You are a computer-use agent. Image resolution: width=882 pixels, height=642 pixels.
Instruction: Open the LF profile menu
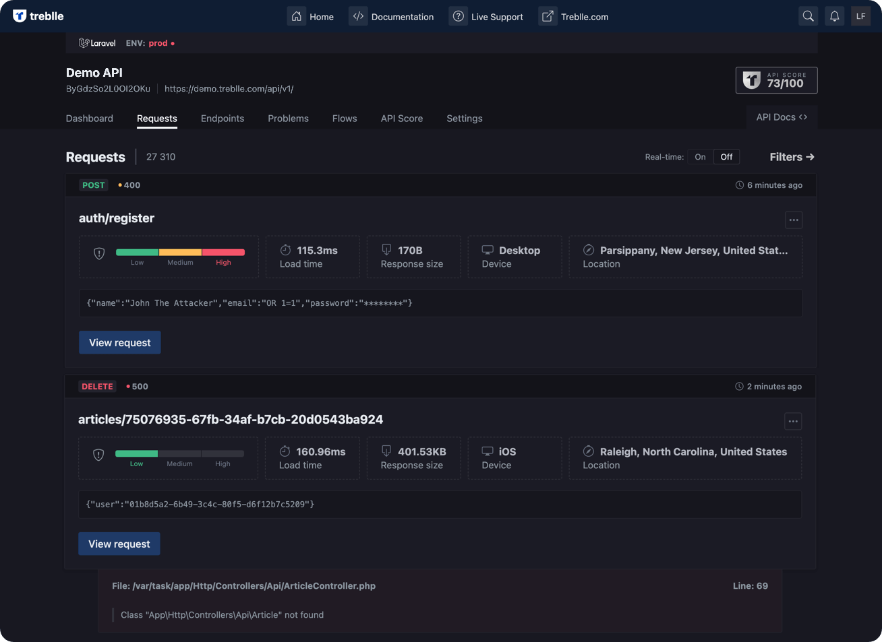(x=860, y=15)
